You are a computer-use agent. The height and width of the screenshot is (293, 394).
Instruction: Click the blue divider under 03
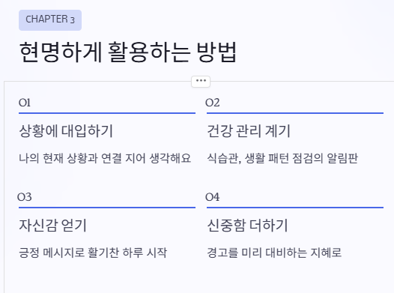(x=107, y=208)
